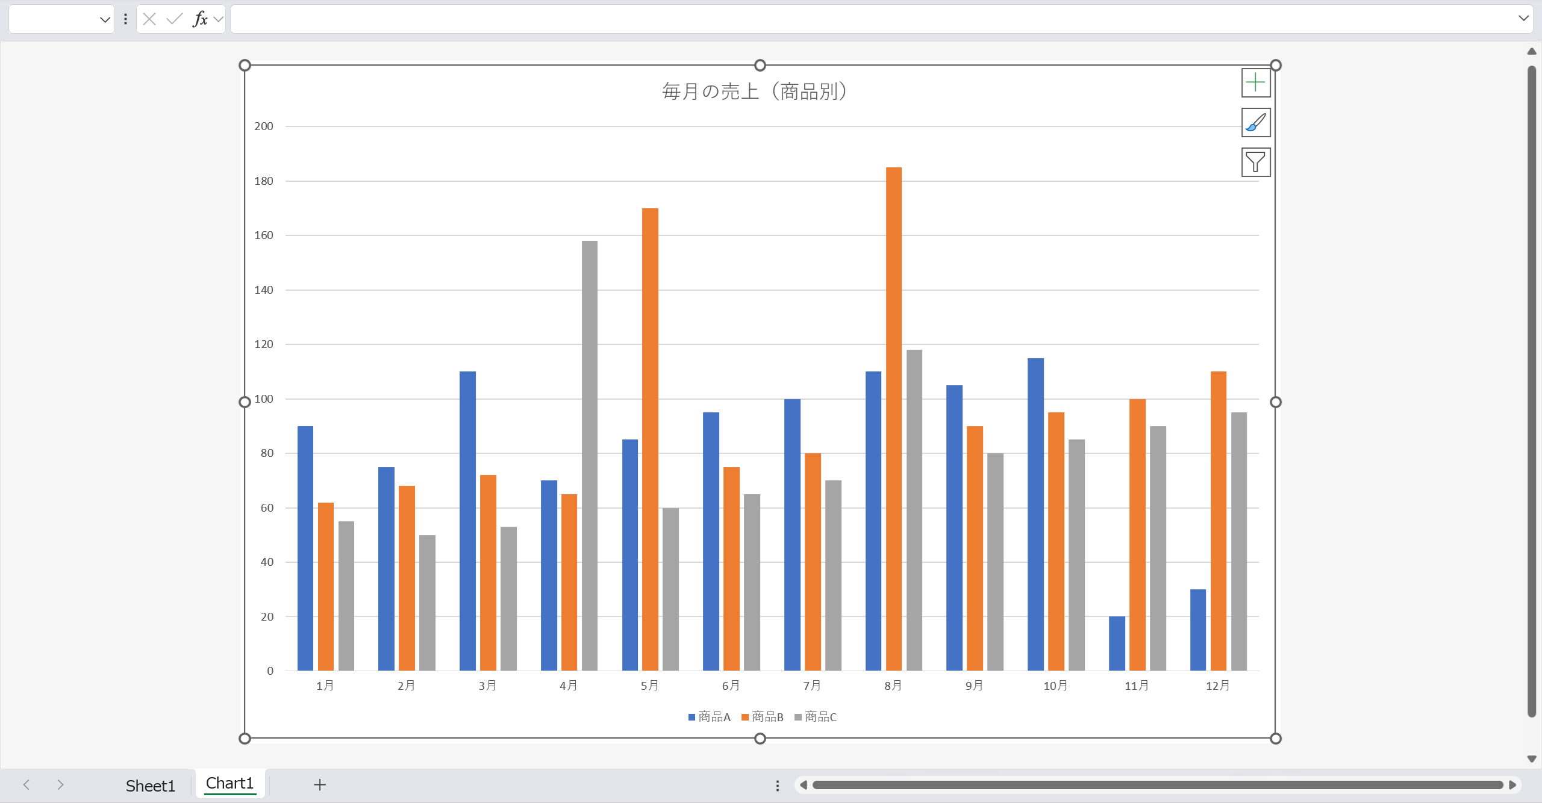Open the Chart Elements plus button
This screenshot has width=1542, height=803.
click(x=1255, y=82)
